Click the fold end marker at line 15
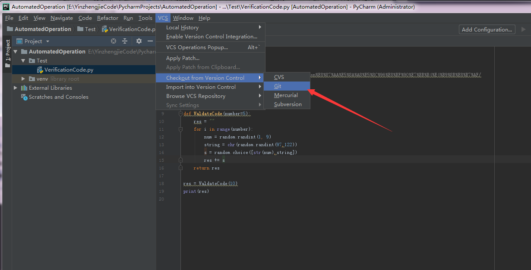531x270 pixels. [181, 160]
